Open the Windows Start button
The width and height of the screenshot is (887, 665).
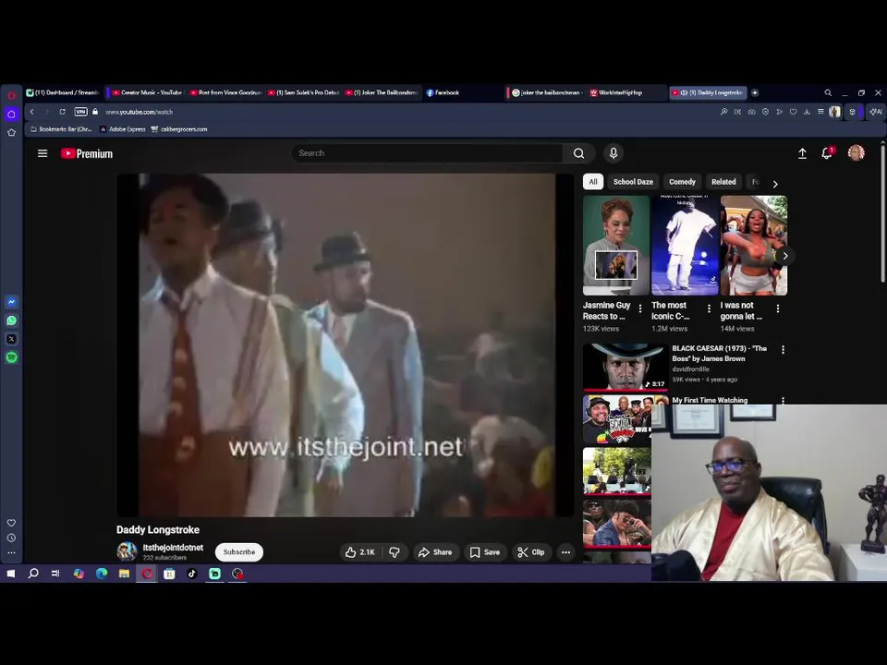coord(11,574)
